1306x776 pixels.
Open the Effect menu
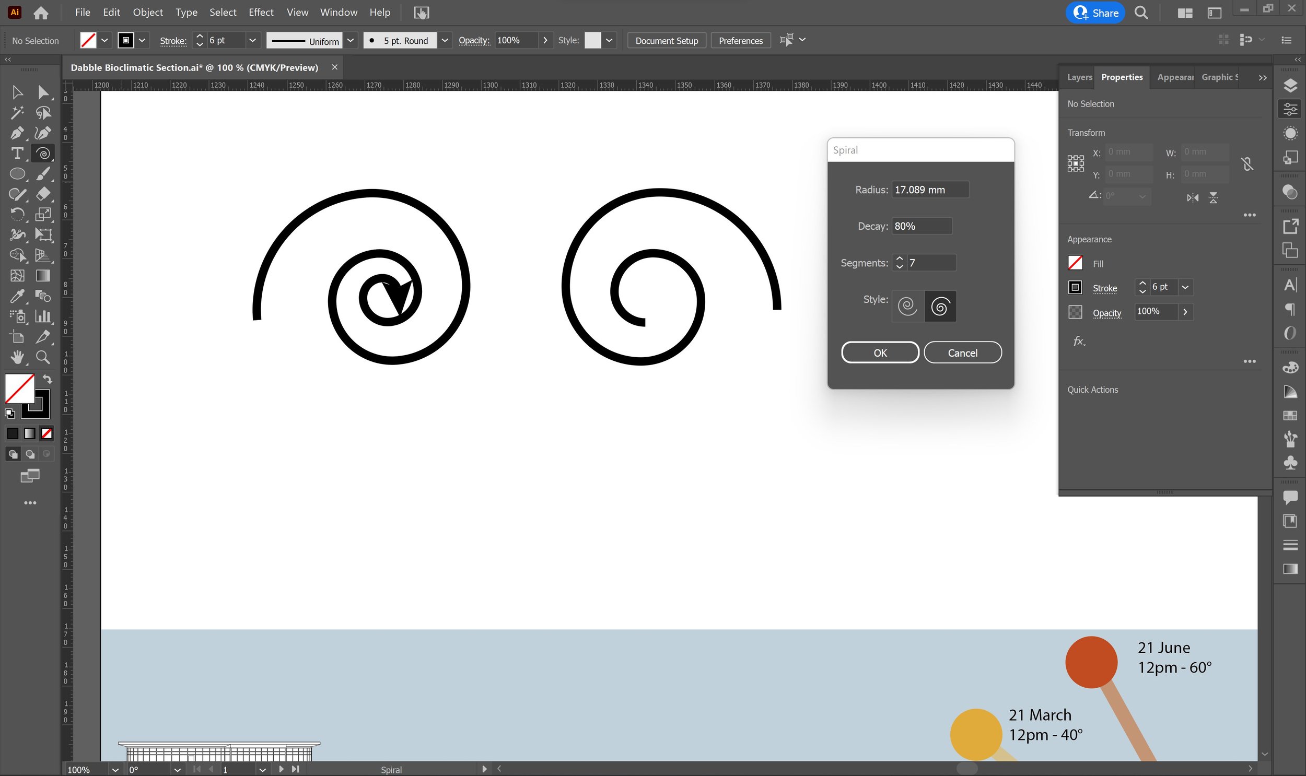261,12
